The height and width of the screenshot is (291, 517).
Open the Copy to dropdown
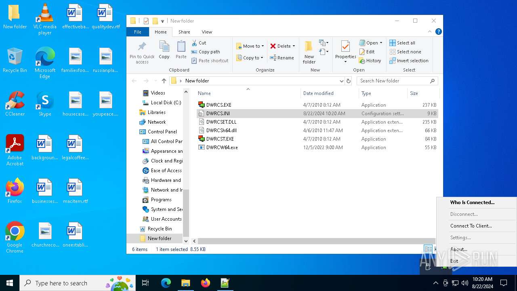point(250,58)
